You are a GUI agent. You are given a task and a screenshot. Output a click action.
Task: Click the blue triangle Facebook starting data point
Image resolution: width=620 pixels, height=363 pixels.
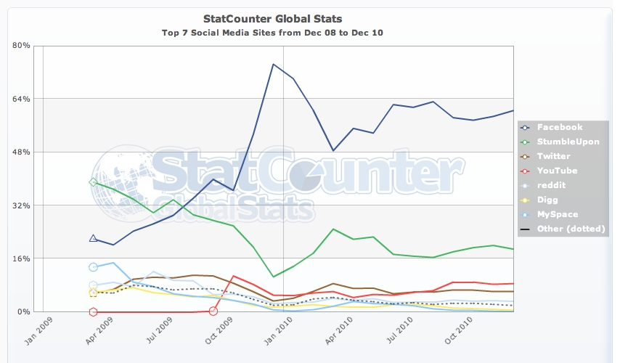click(93, 237)
